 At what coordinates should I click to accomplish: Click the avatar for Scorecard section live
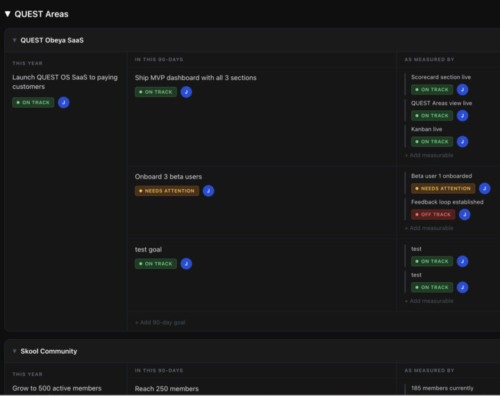[462, 90]
